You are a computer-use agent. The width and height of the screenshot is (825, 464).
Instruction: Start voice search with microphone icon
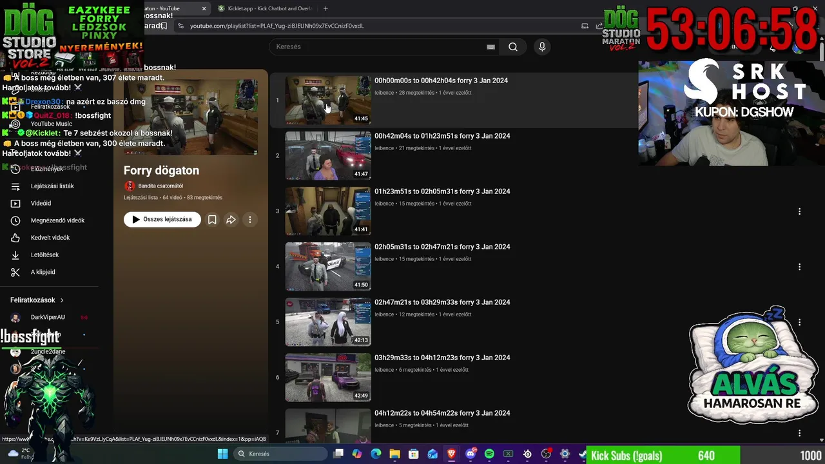click(x=542, y=46)
